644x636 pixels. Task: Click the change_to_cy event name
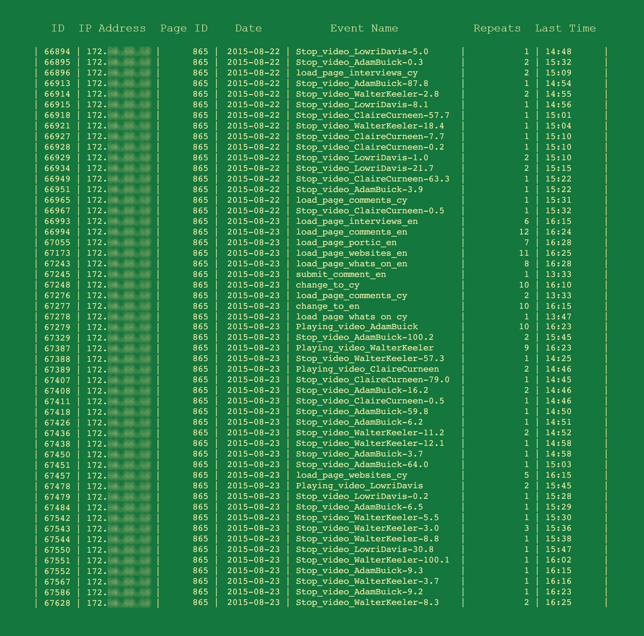(327, 285)
